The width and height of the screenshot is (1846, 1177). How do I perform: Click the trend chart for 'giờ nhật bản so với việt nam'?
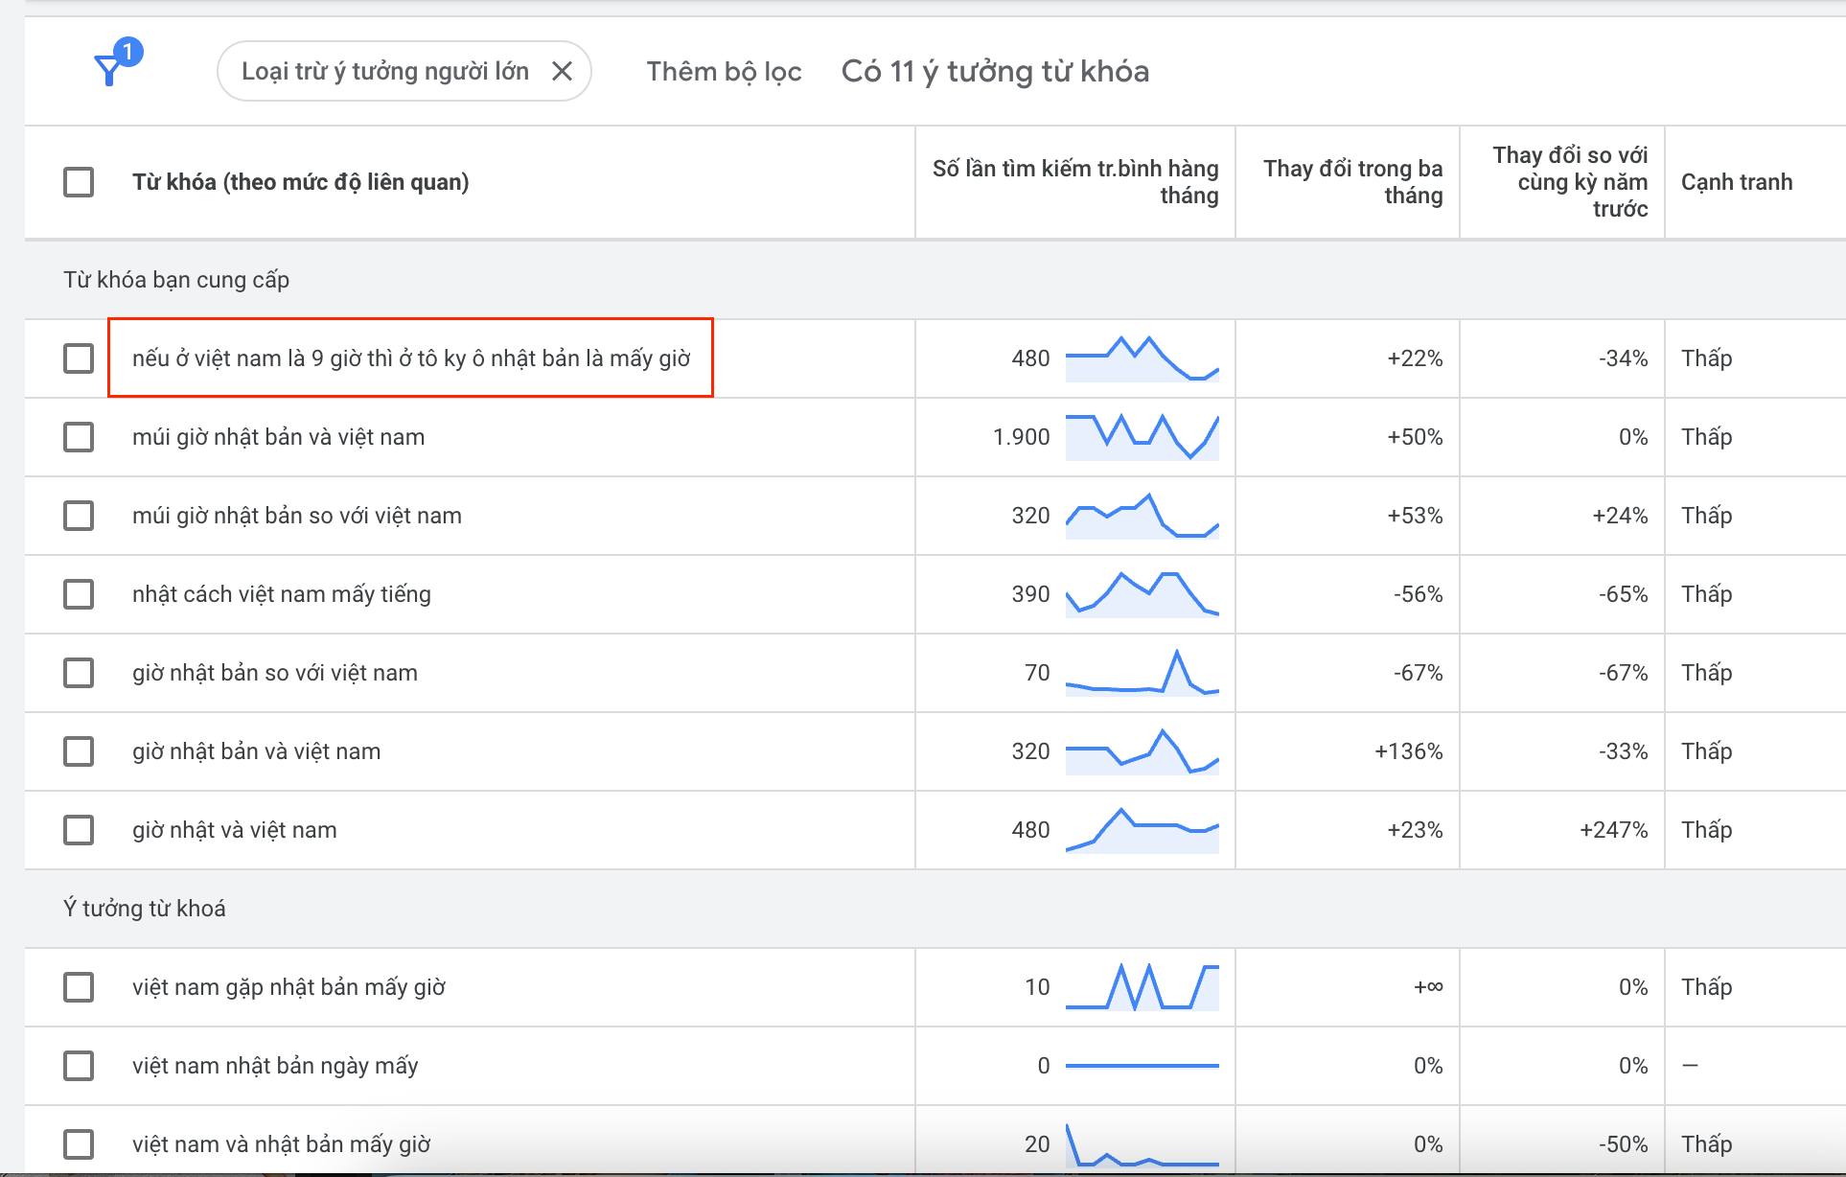[1142, 673]
